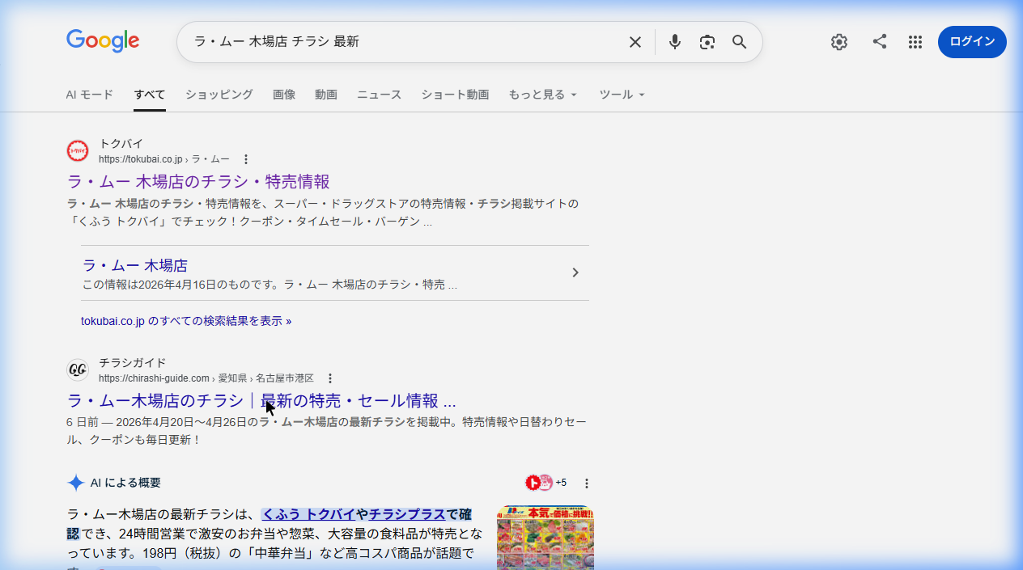Expand the ツール dropdown
Image resolution: width=1023 pixels, height=570 pixels.
point(622,95)
